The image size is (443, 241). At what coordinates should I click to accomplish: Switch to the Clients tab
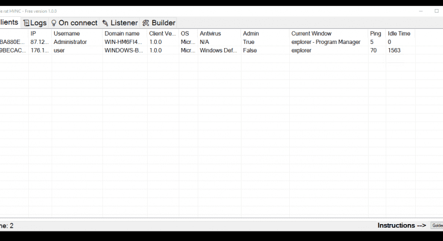[8, 22]
